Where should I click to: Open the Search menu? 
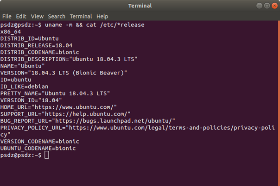[x=57, y=16]
